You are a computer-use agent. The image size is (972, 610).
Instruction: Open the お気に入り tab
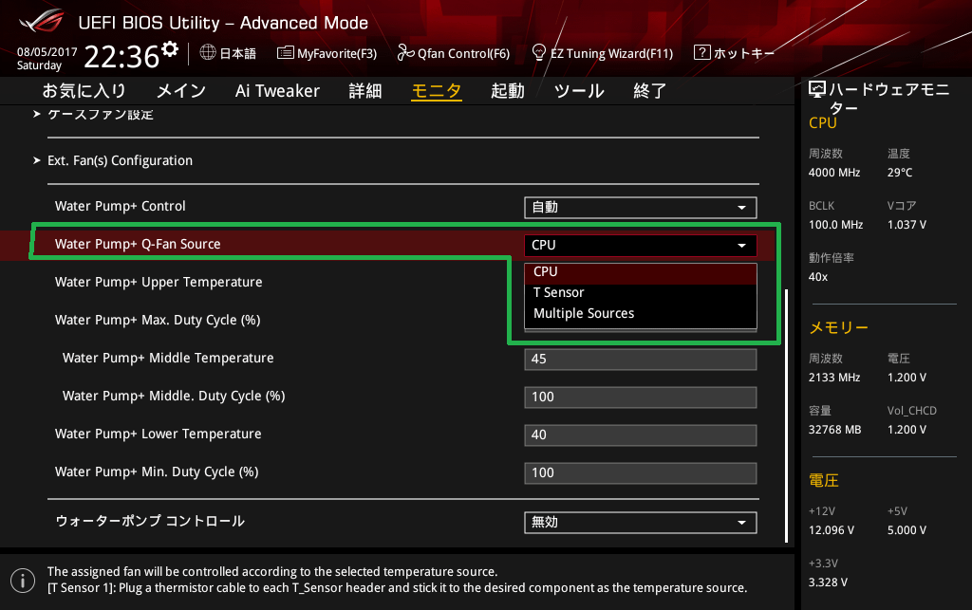[84, 91]
